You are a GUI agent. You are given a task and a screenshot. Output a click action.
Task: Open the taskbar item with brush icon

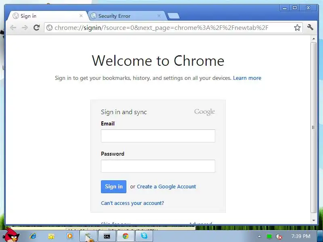tap(88, 236)
